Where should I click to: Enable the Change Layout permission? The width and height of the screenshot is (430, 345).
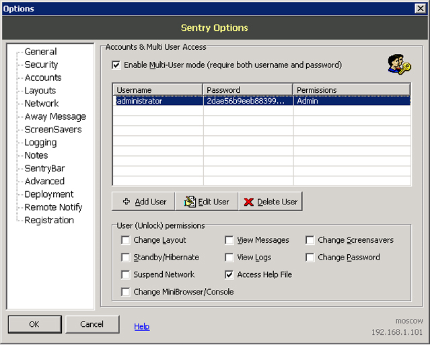[x=126, y=240]
